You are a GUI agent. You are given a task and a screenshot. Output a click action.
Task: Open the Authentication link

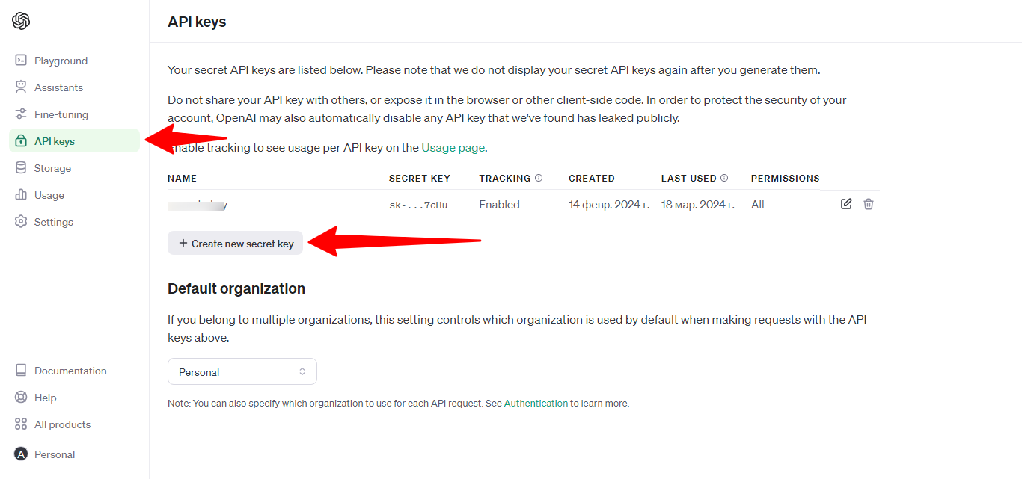536,404
